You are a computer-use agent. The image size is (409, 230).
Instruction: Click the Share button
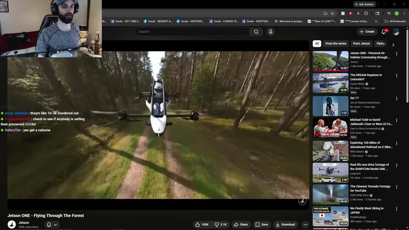pyautogui.click(x=241, y=225)
